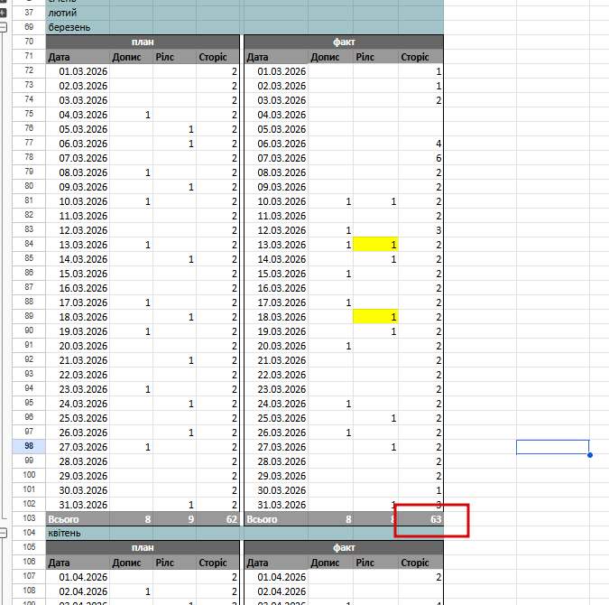
Task: Select Допис header of March план table
Action: (132, 57)
